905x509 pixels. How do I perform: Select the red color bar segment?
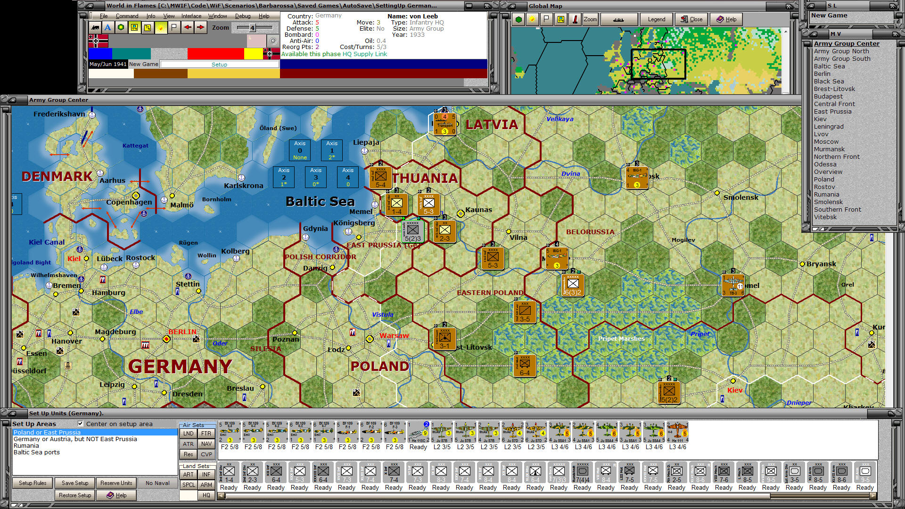[x=215, y=54]
